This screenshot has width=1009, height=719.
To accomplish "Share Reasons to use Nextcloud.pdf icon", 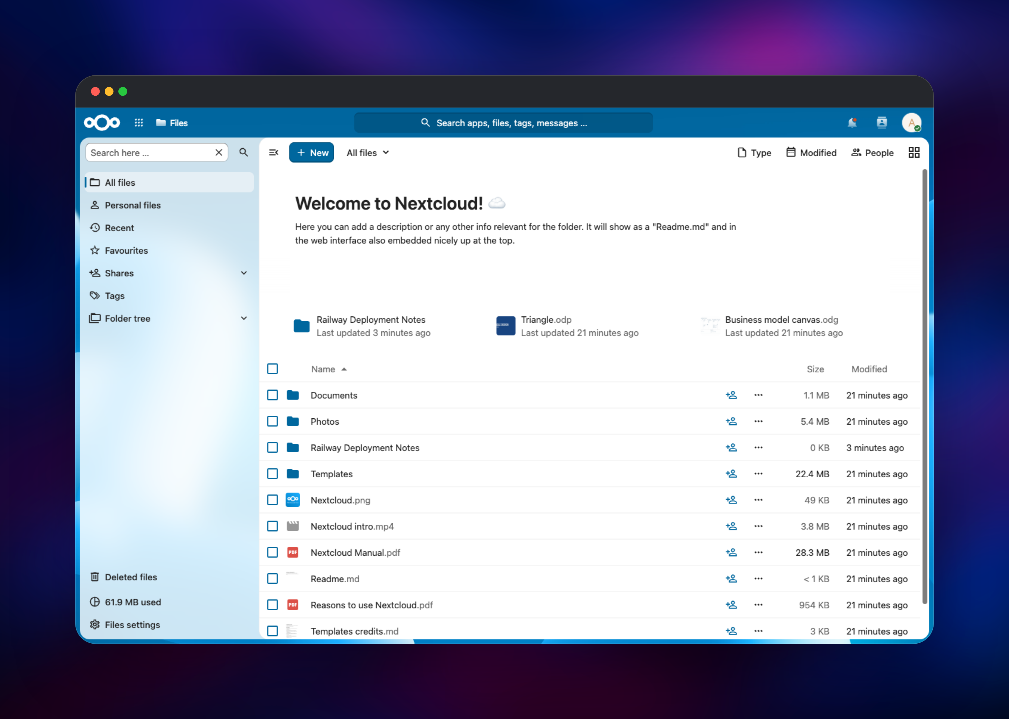I will 731,604.
